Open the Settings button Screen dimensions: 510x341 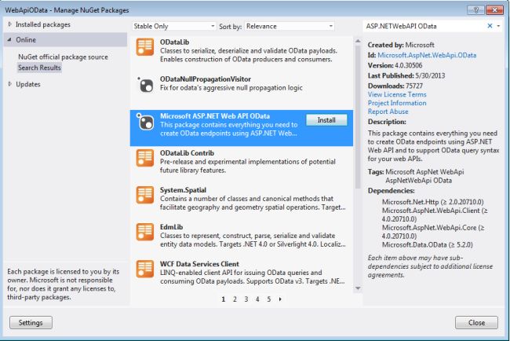[31, 322]
